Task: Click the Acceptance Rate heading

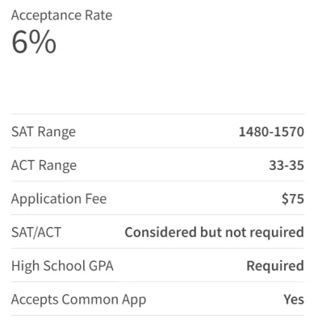Action: [61, 15]
